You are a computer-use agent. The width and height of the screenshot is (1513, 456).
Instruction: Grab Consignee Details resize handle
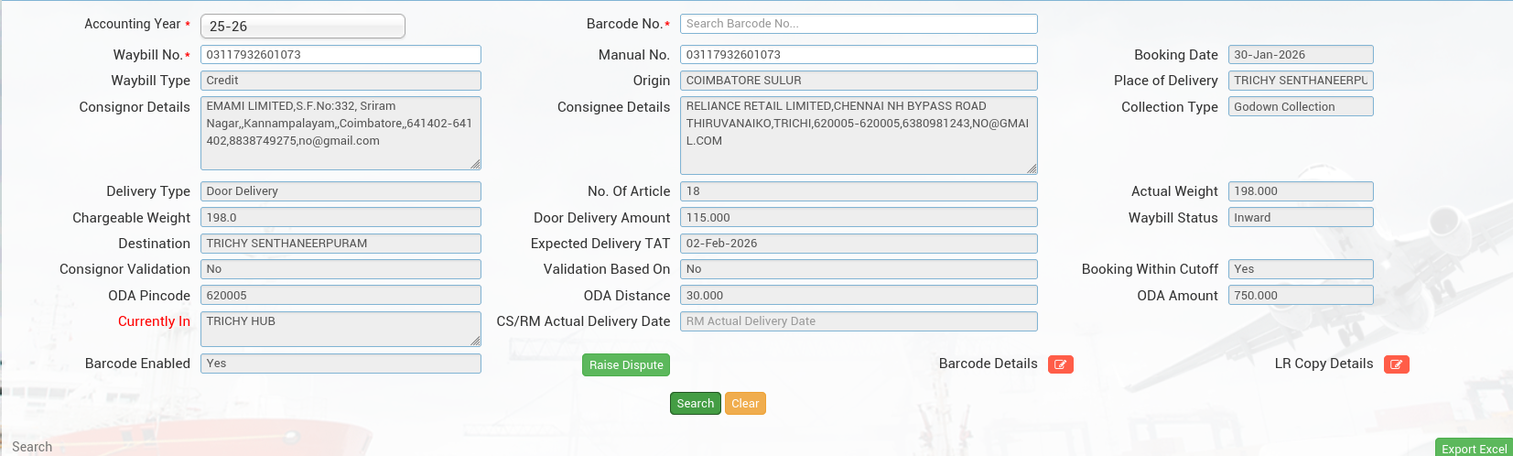tap(1032, 168)
